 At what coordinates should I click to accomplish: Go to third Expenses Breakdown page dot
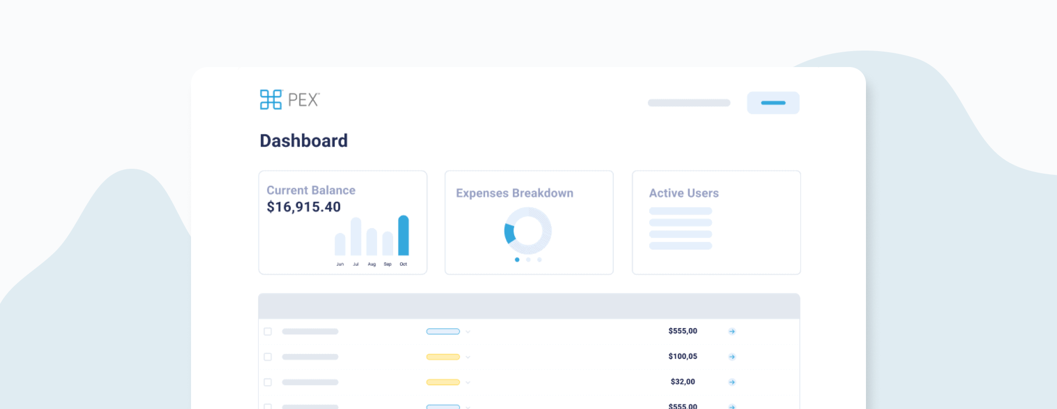(540, 259)
